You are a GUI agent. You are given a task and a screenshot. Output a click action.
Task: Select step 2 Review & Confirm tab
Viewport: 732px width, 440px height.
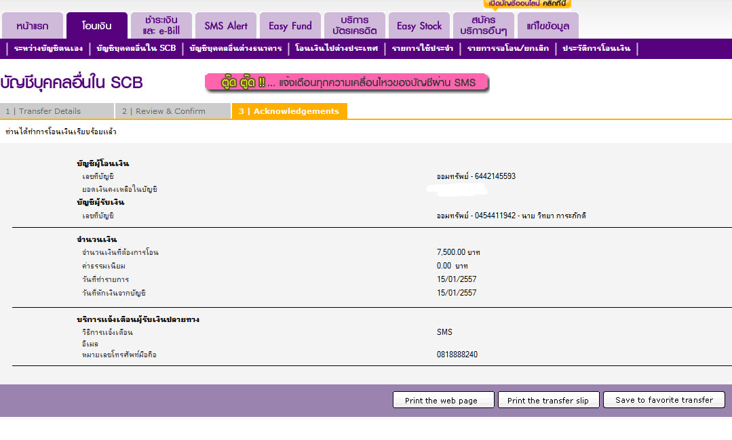[173, 111]
